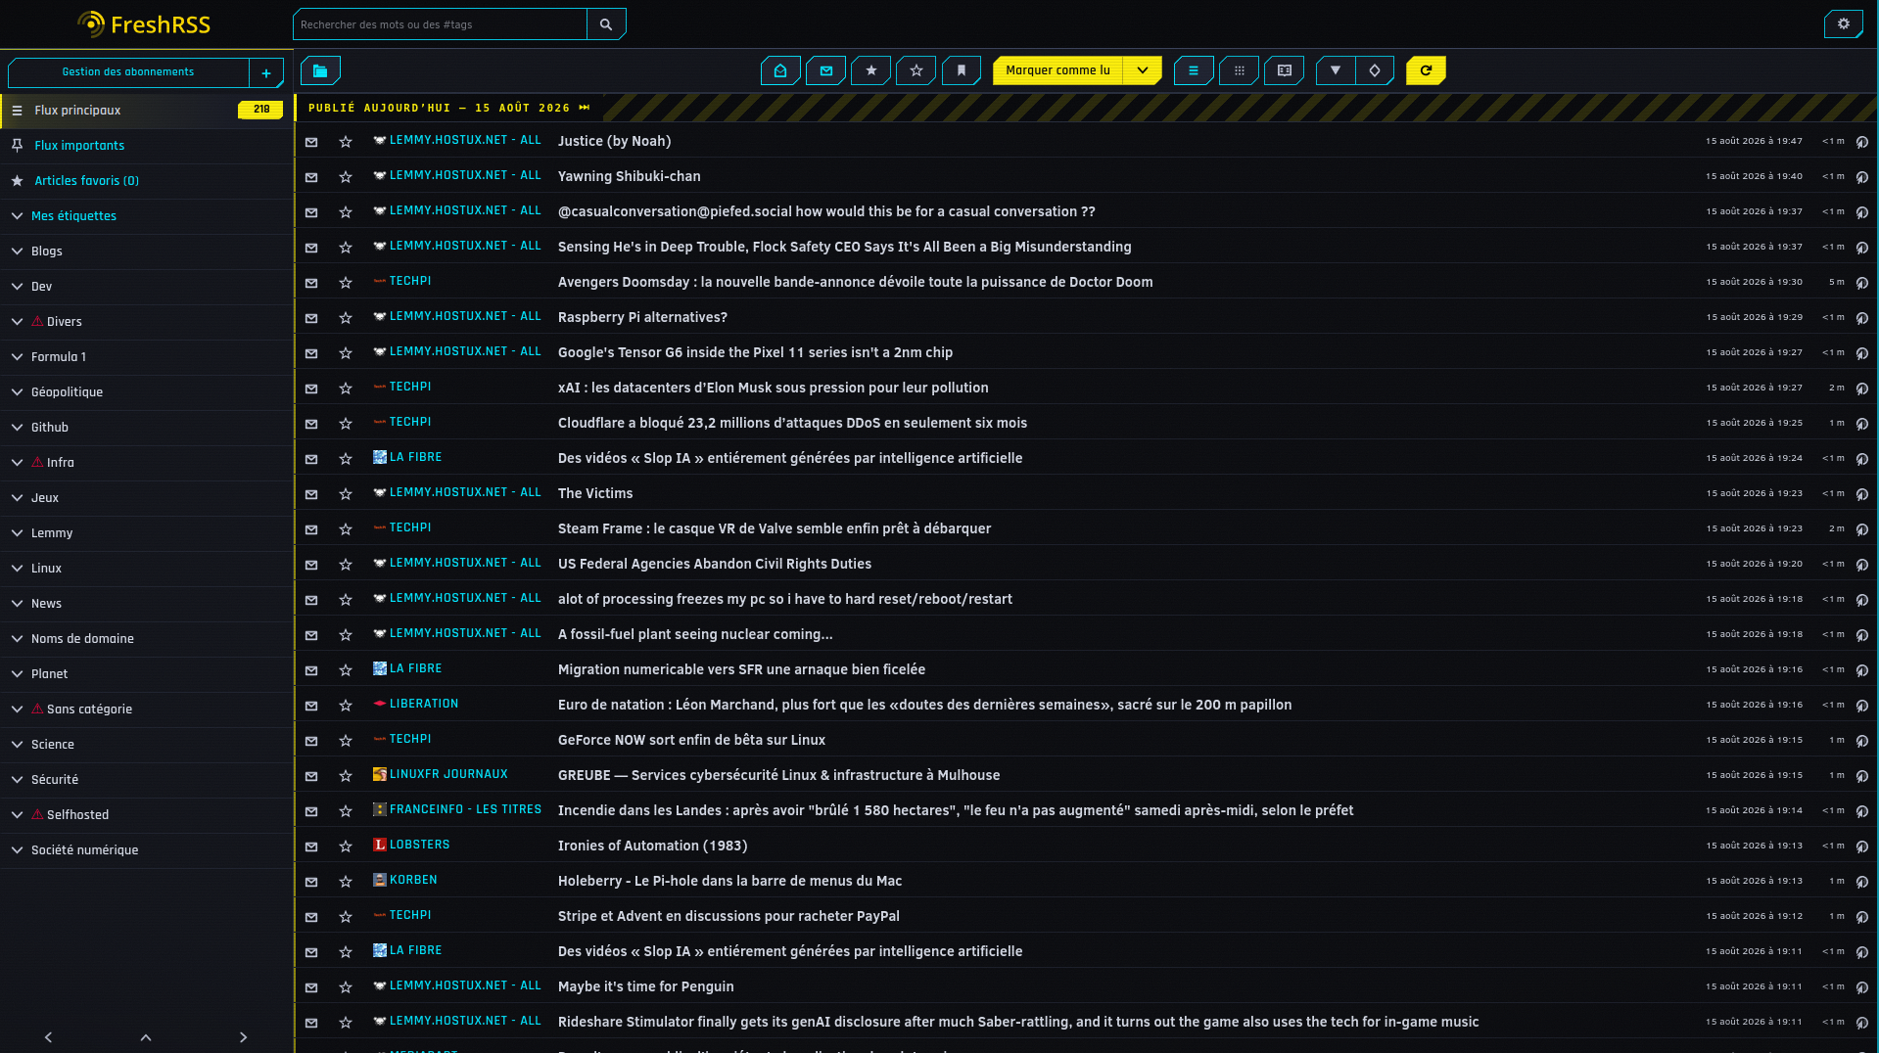1879x1053 pixels.
Task: Favorite the 'US Federal Agencies' article
Action: point(346,565)
